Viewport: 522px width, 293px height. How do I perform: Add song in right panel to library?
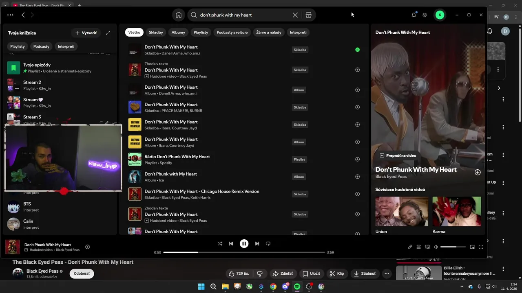tap(478, 173)
